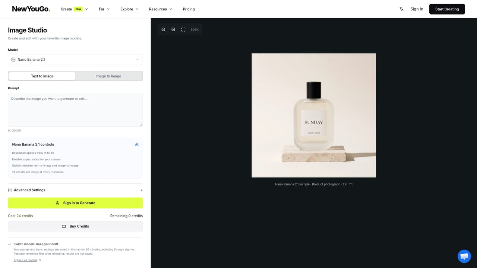Click 'Flexible aspect ratios for your canvas'

(36, 159)
